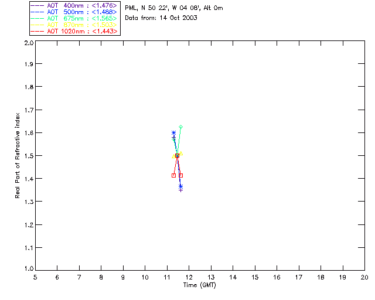Click the blue asterisk marker at 1.6
Viewport: 375px width, 300px height.
[173, 132]
